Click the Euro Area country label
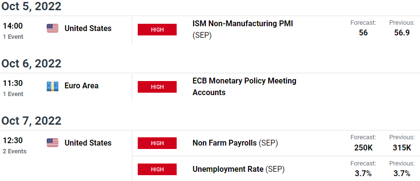 click(81, 86)
